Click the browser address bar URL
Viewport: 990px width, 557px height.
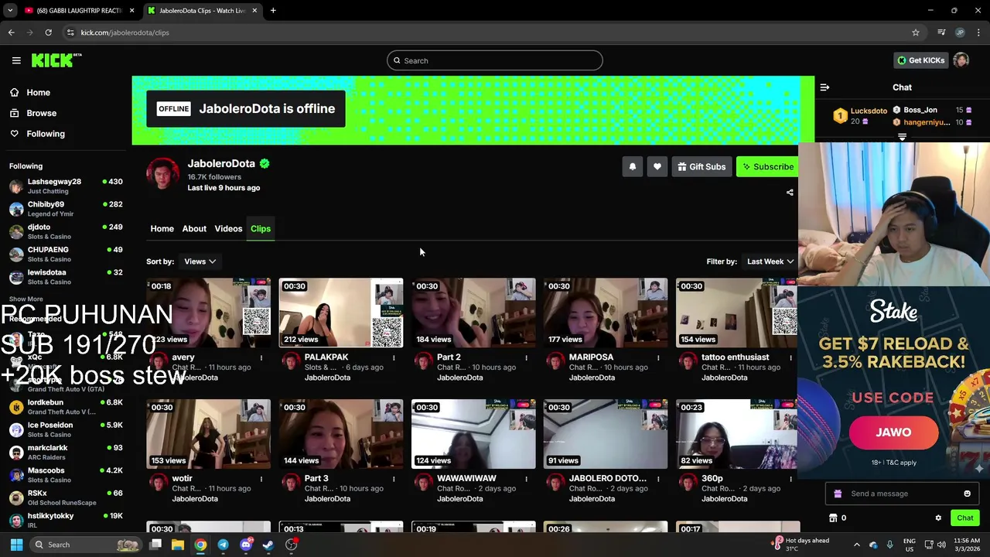[x=125, y=32]
